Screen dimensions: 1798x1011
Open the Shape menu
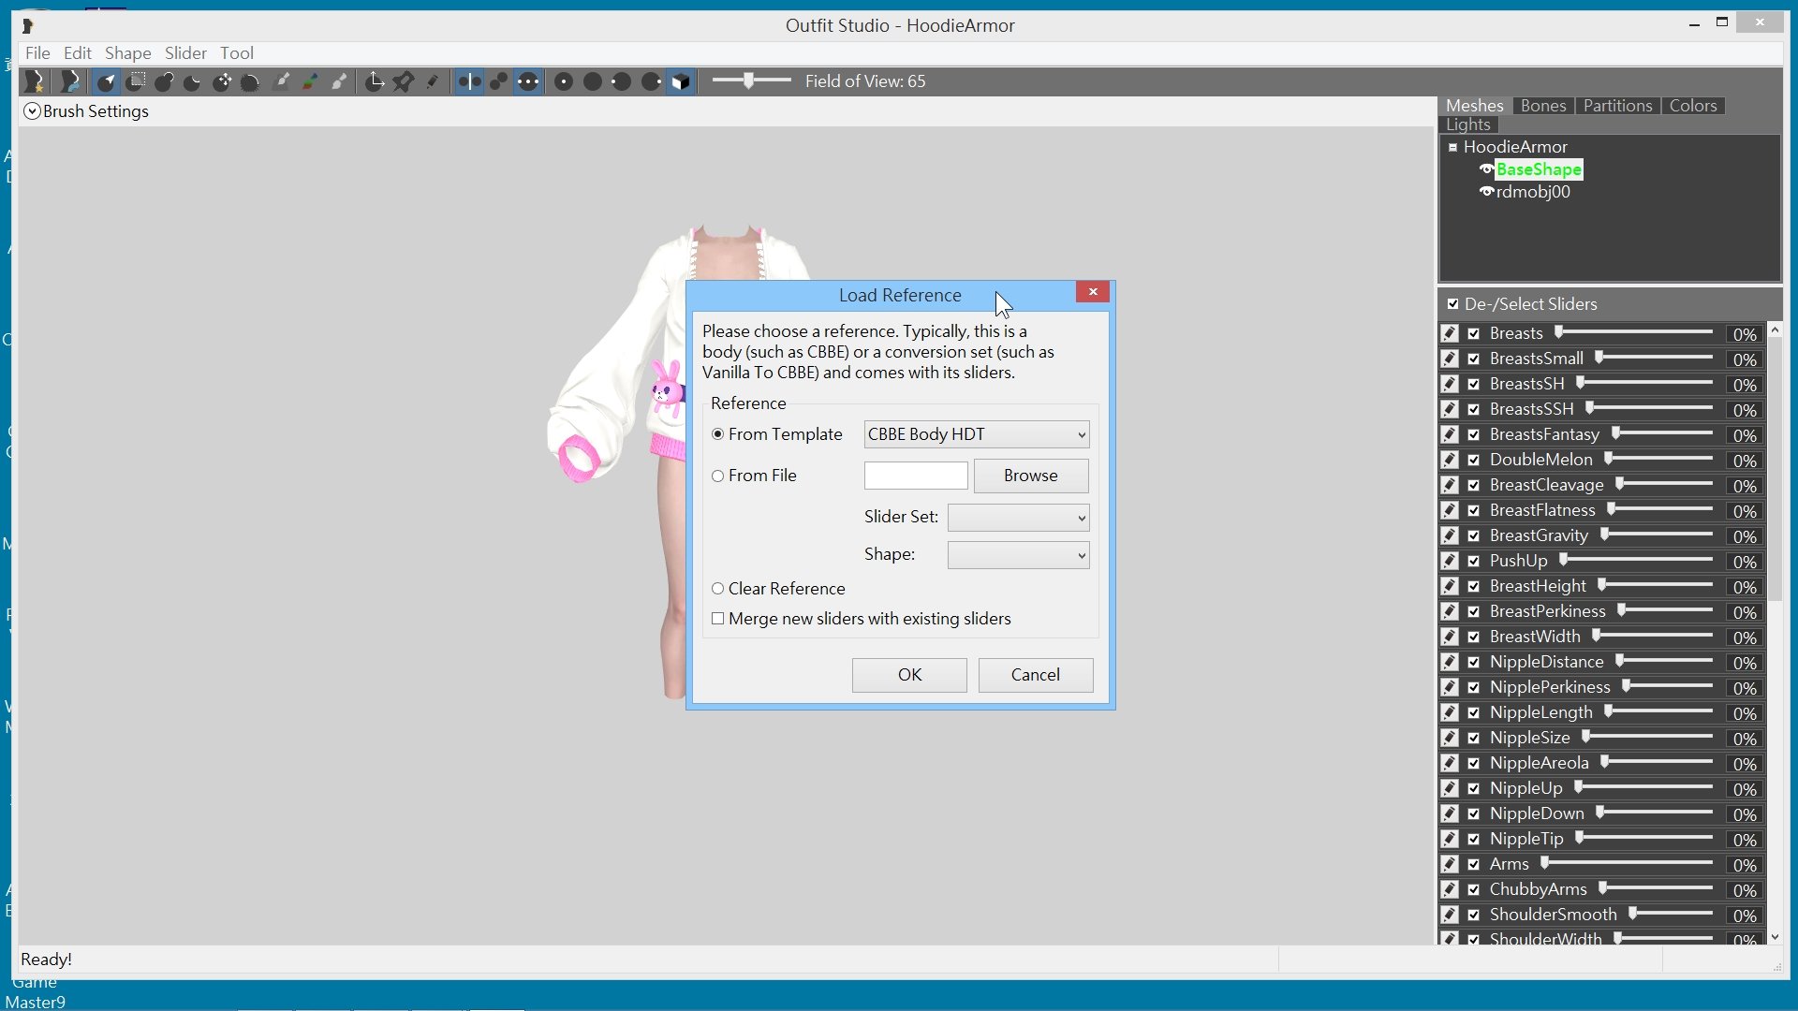pyautogui.click(x=128, y=53)
